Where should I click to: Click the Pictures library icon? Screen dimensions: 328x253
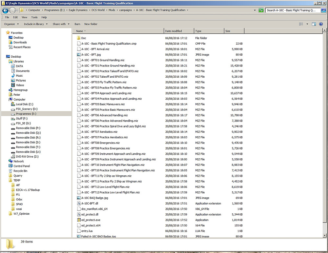click(x=13, y=80)
